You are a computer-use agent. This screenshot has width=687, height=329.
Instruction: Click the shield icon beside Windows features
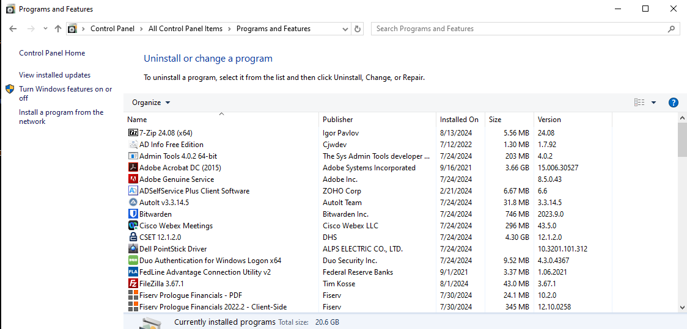(10, 89)
